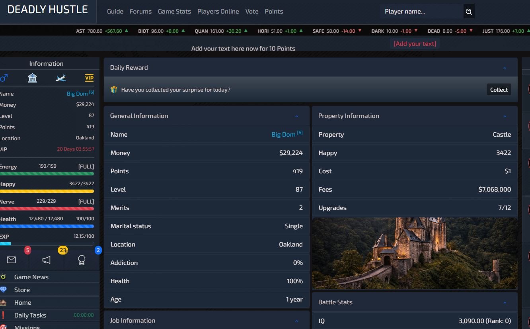Click the target icon next to Missions
The height and width of the screenshot is (329, 530).
pyautogui.click(x=4, y=327)
